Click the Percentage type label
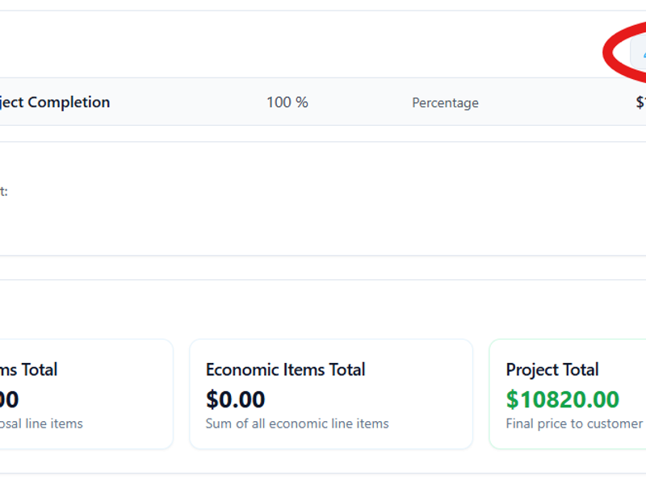 coord(445,103)
